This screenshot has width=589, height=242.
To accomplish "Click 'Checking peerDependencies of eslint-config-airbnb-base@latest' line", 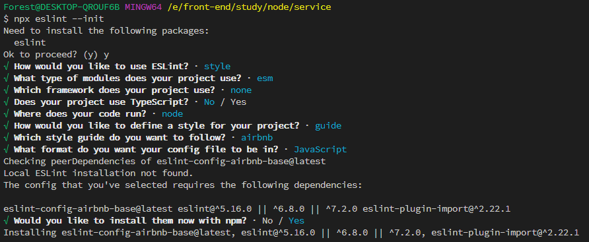I will (164, 162).
